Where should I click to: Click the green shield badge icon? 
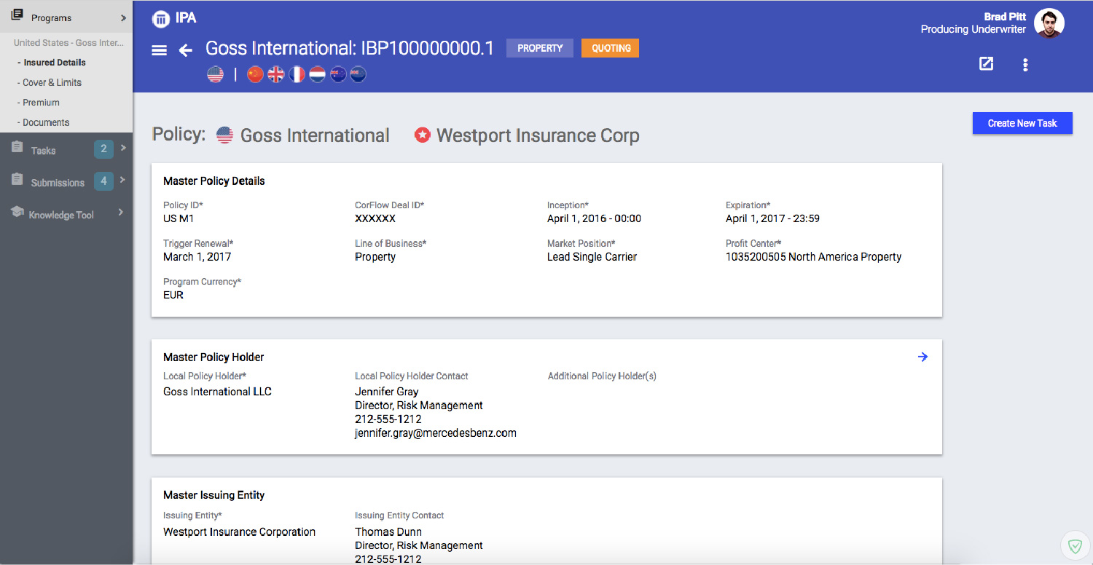pyautogui.click(x=1075, y=545)
